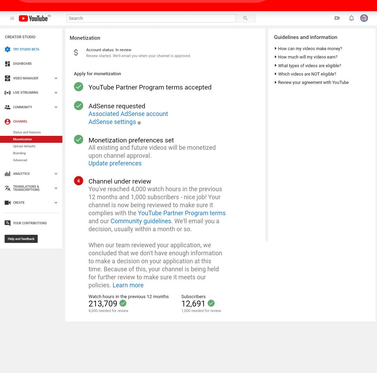Expand 'Review your agreement with YouTube'
The image size is (377, 373).
point(312,83)
